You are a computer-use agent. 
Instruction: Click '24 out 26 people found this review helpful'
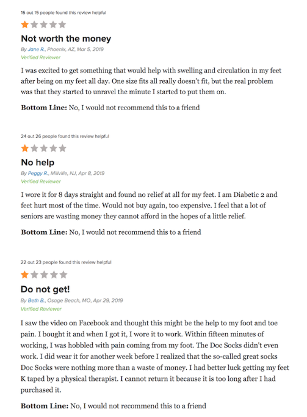pos(65,136)
